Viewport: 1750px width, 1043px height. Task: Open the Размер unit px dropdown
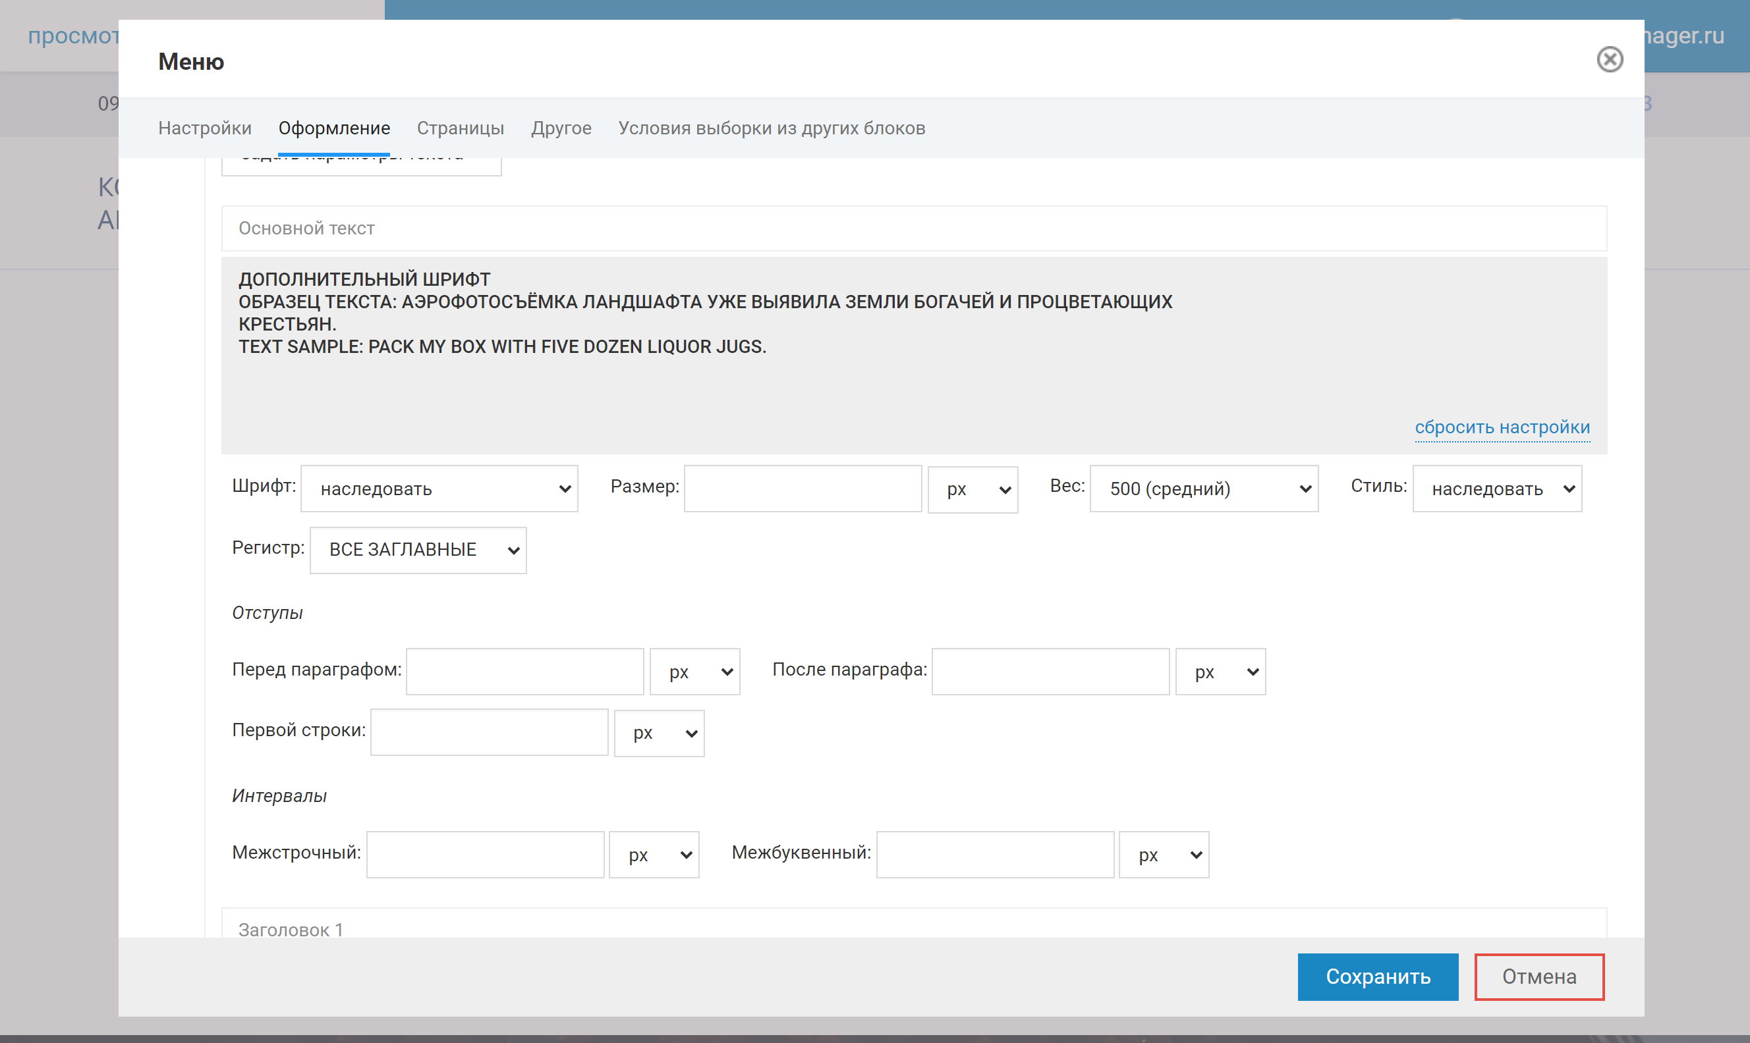973,489
